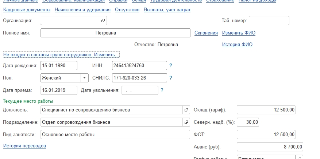Click the open icon beside Организация field
This screenshot has height=159, width=320.
pos(103,21)
